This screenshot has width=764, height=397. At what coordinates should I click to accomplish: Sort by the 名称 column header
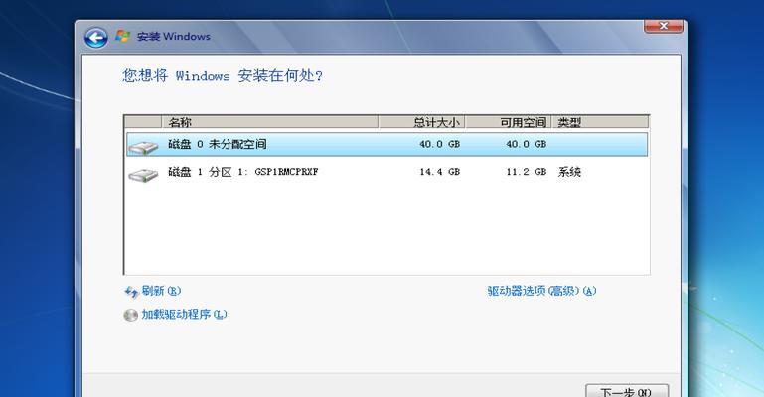coord(269,122)
